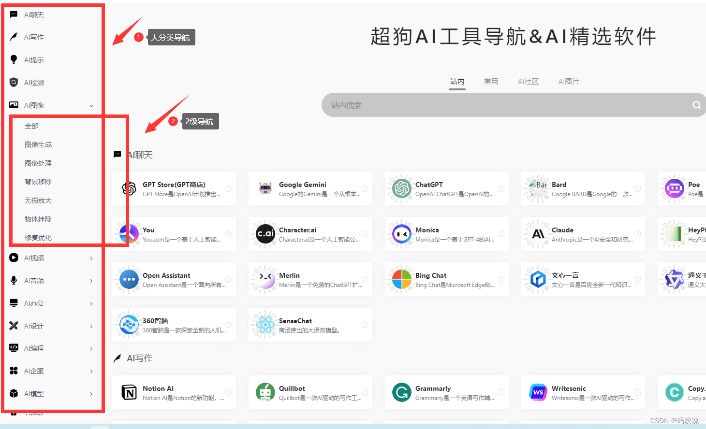
Task: Click the AI办公 monitor icon in sidebar
Action: pyautogui.click(x=14, y=303)
